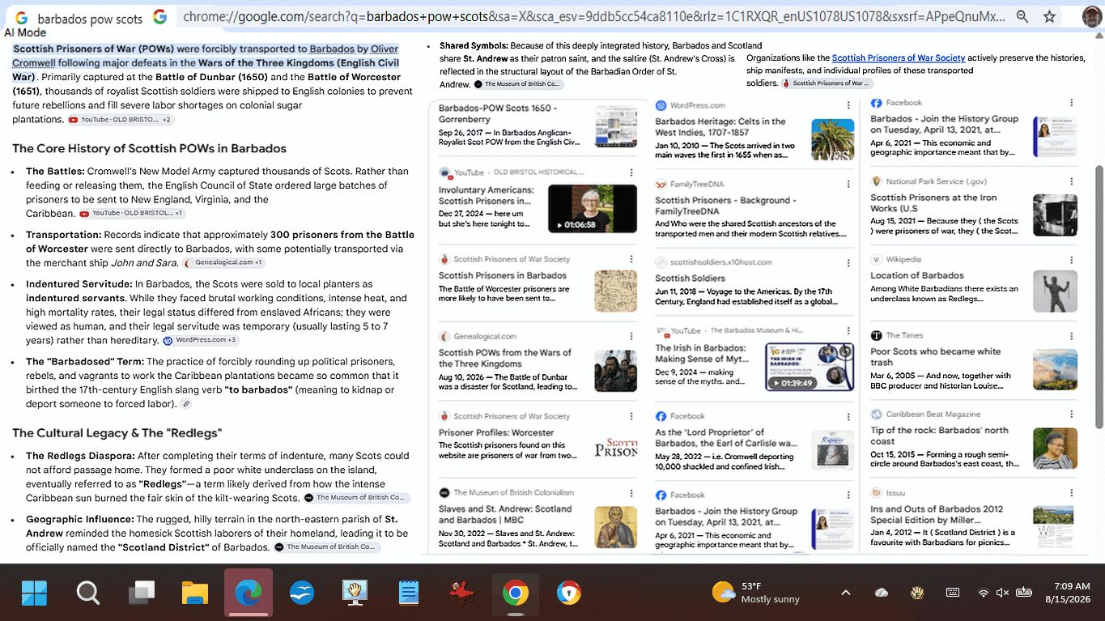Open Museum source chip in Redlegs Diaspora paragraph
Image resolution: width=1105 pixels, height=621 pixels.
point(357,498)
